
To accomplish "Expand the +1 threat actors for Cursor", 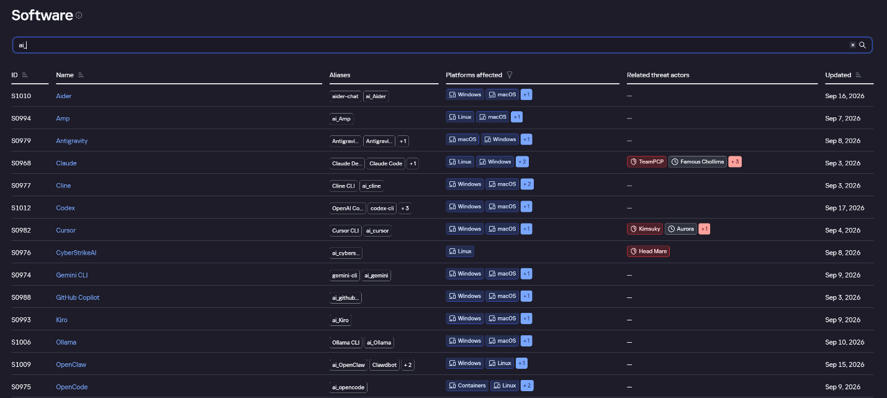I will coord(705,228).
